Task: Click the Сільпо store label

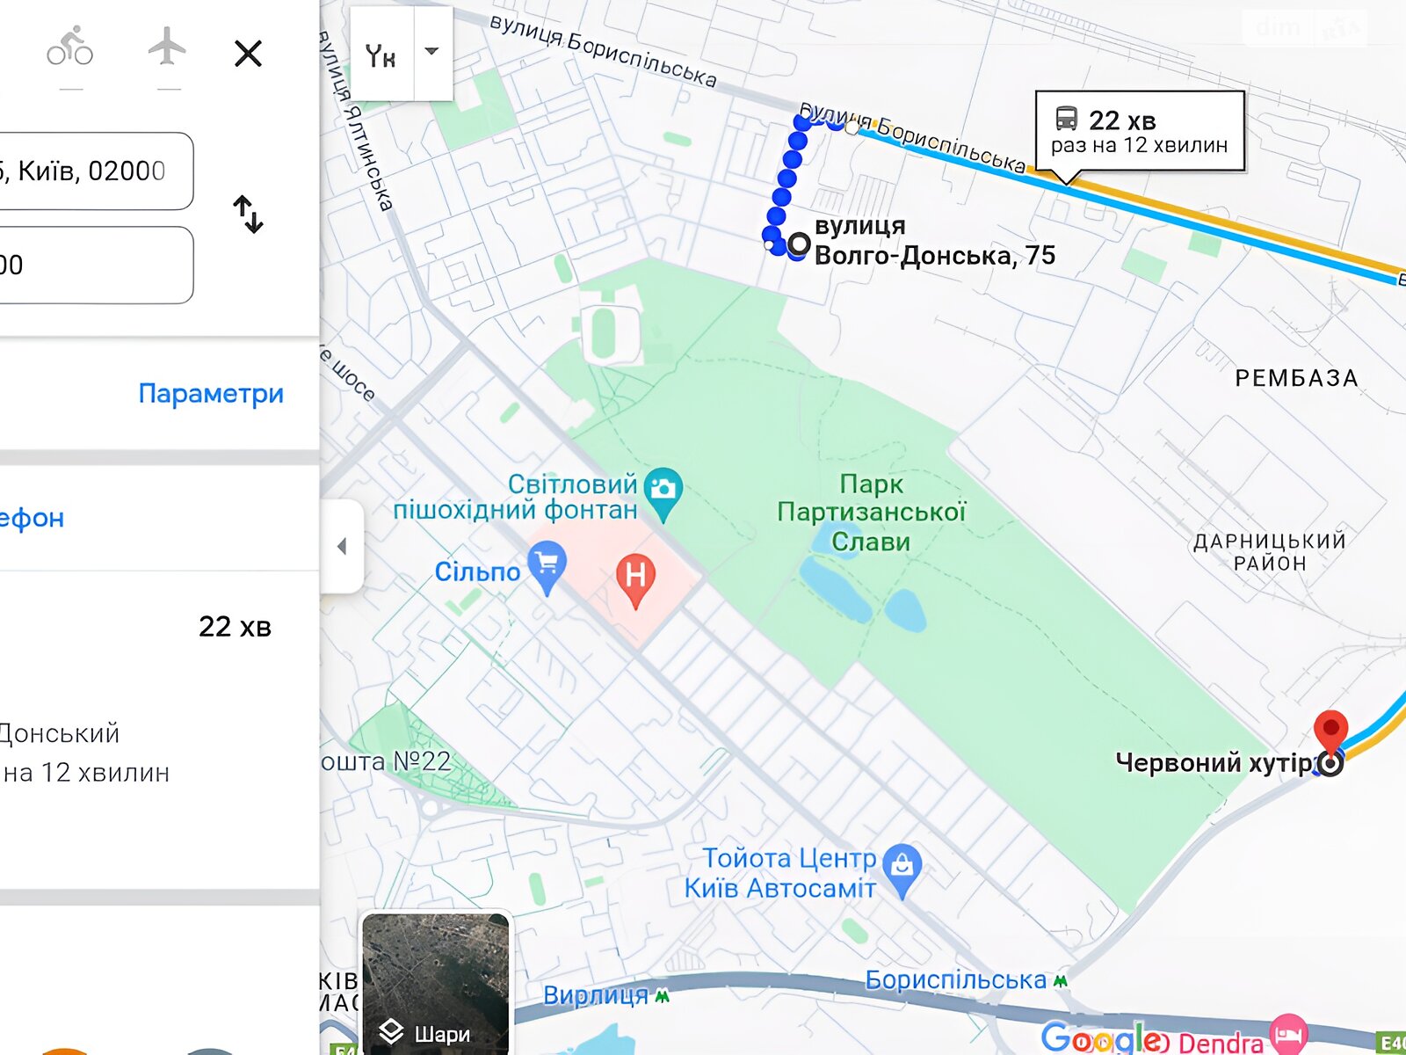Action: (477, 571)
